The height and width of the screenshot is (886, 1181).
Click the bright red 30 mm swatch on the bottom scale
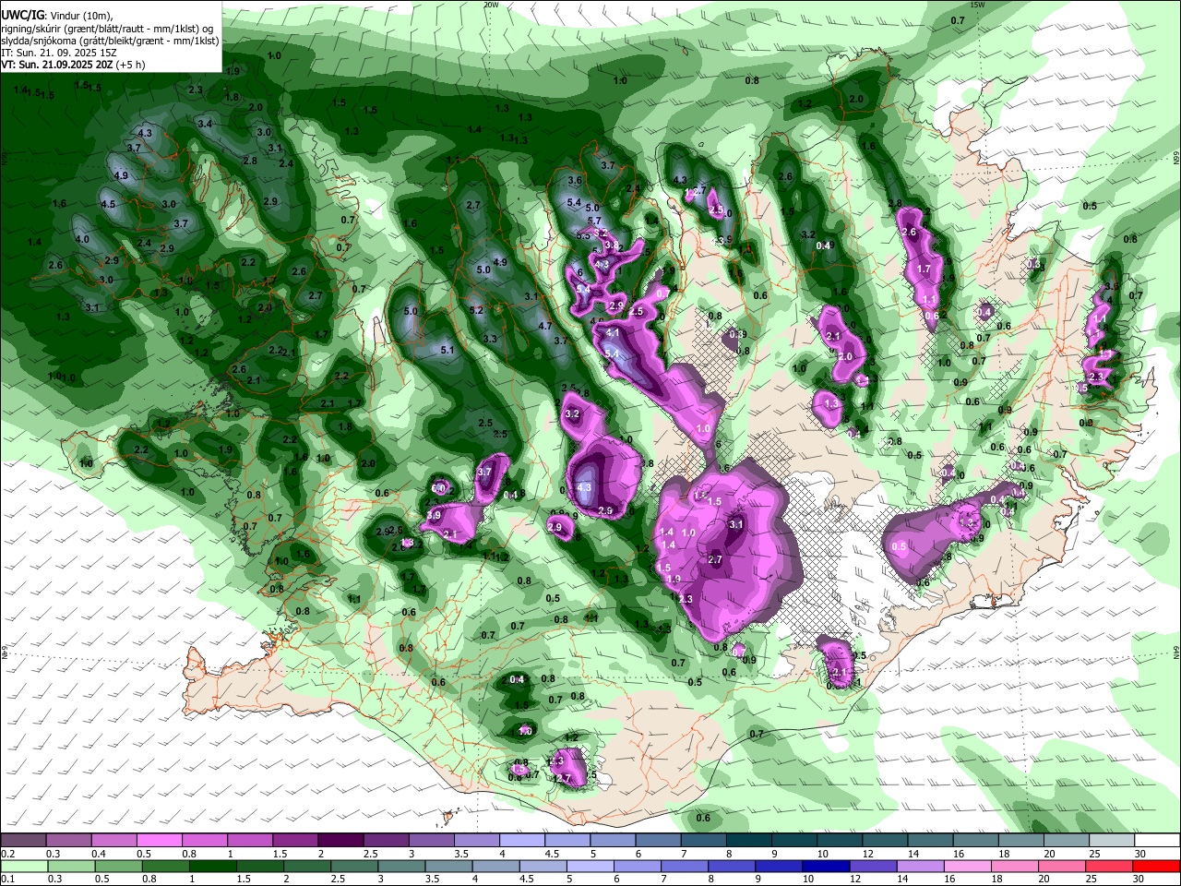point(1156,866)
